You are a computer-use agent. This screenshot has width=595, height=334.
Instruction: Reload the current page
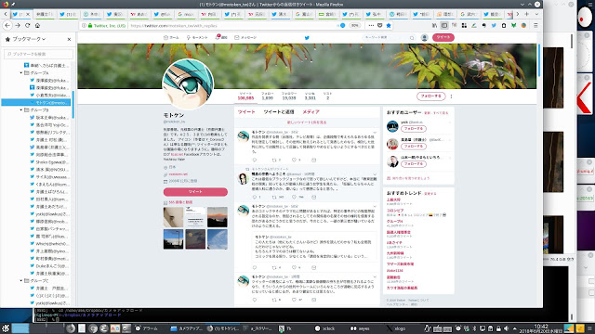(27, 25)
